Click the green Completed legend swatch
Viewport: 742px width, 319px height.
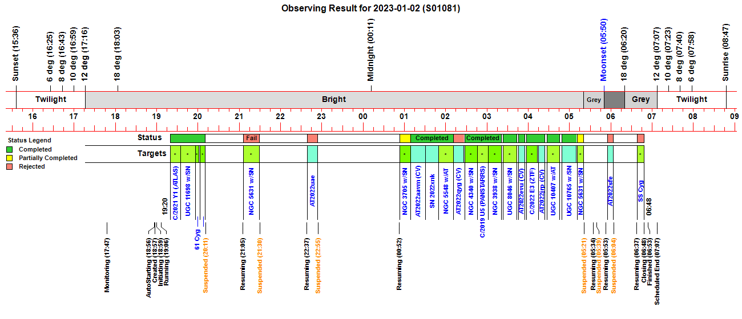point(10,150)
